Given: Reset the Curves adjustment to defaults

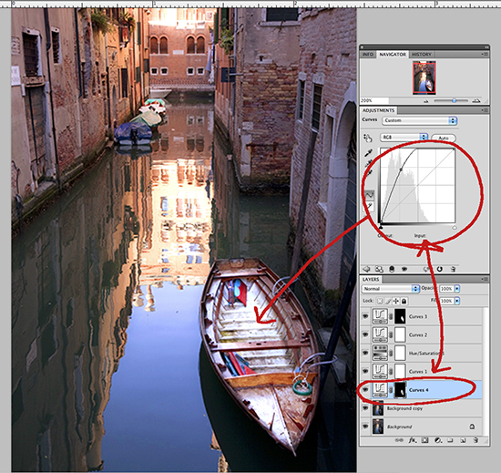Looking at the screenshot, I should [440, 269].
